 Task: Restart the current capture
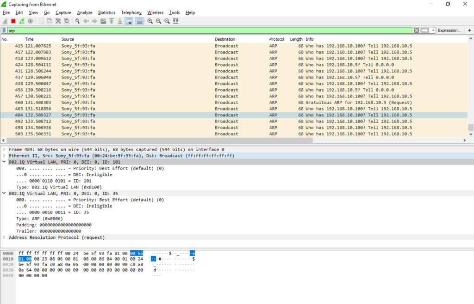(x=21, y=21)
